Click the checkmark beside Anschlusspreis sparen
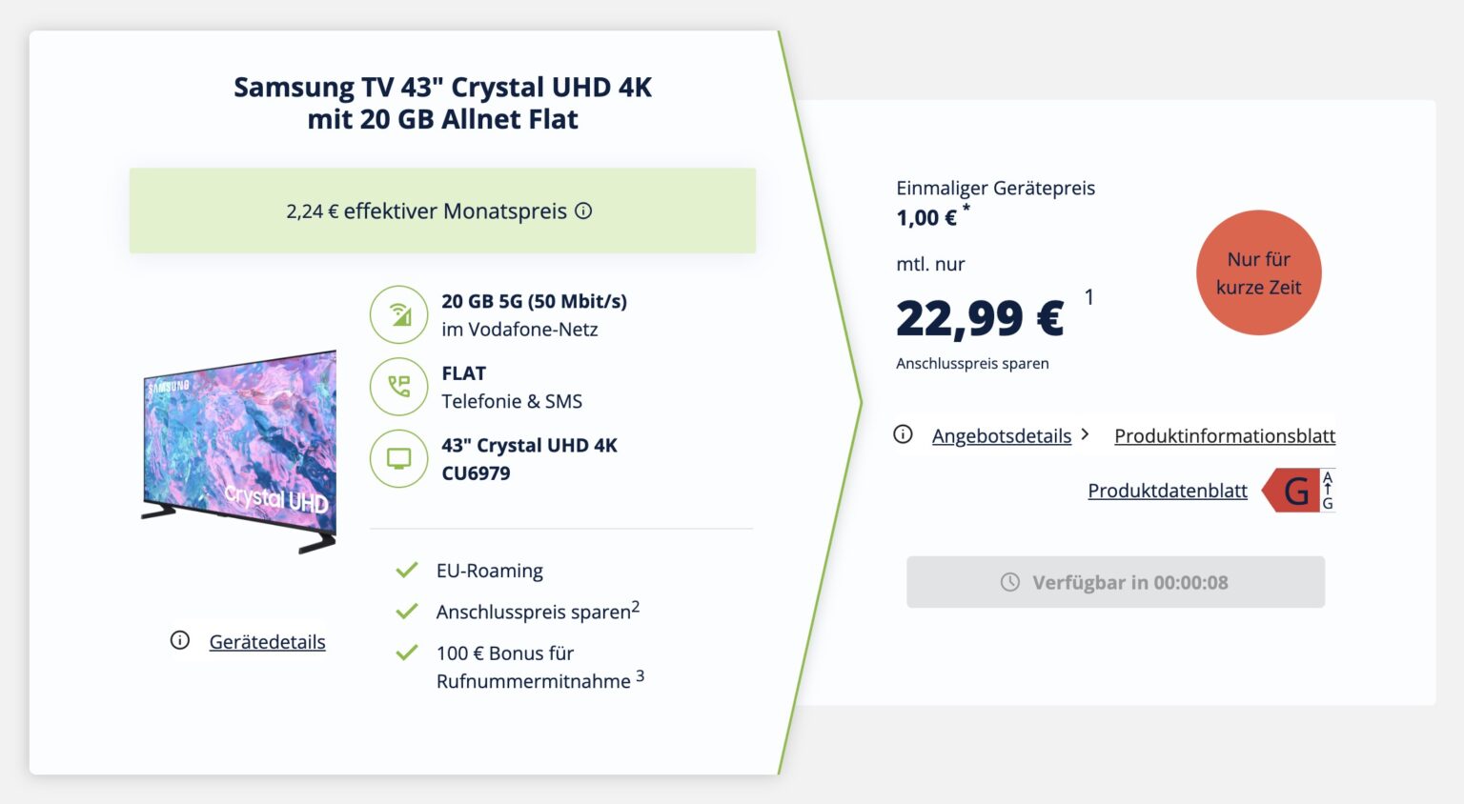Screen dimensions: 1464x804 (408, 611)
